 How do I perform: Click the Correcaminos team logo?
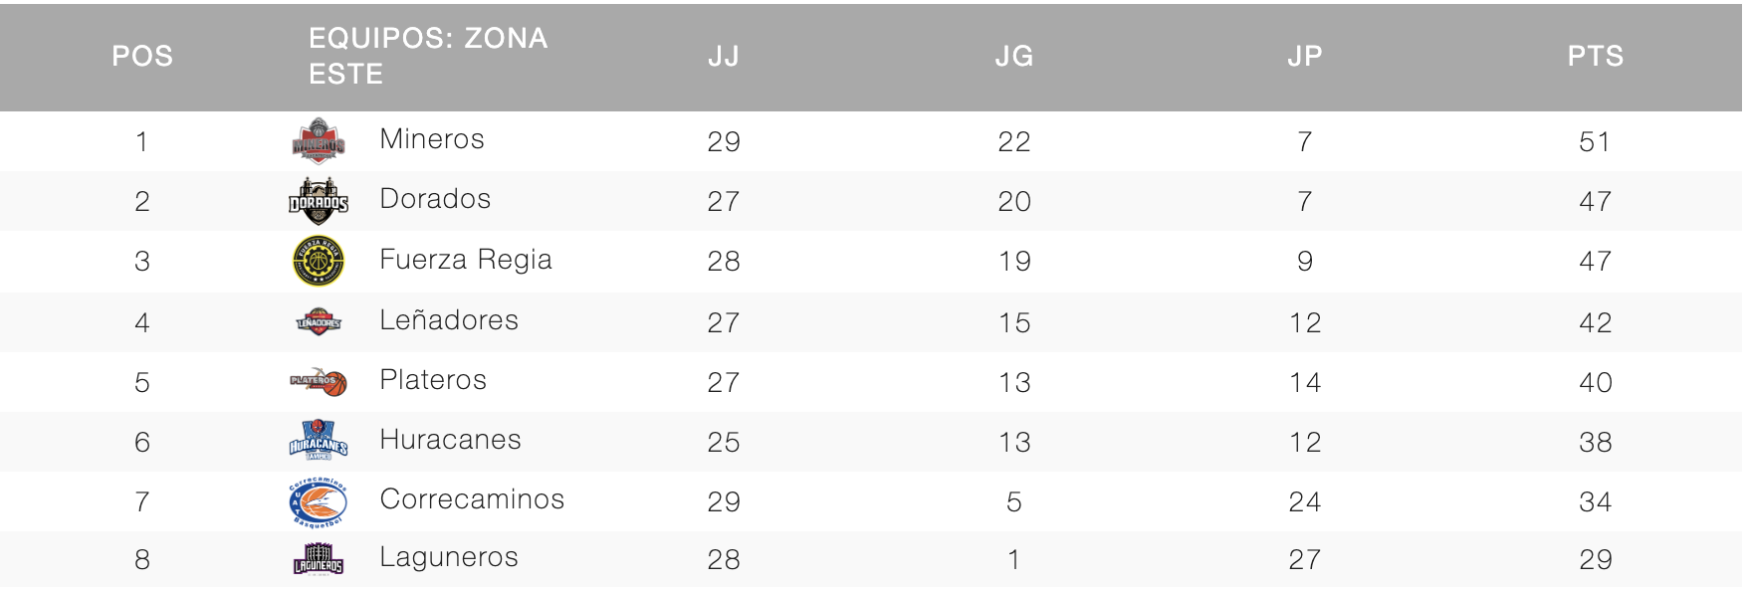319,501
